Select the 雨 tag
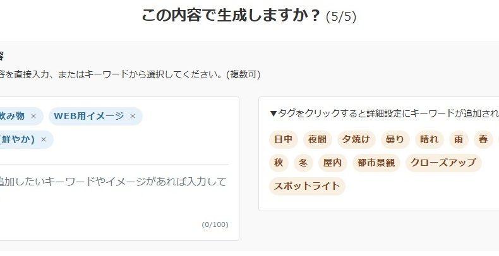The height and width of the screenshot is (256, 499). point(458,139)
